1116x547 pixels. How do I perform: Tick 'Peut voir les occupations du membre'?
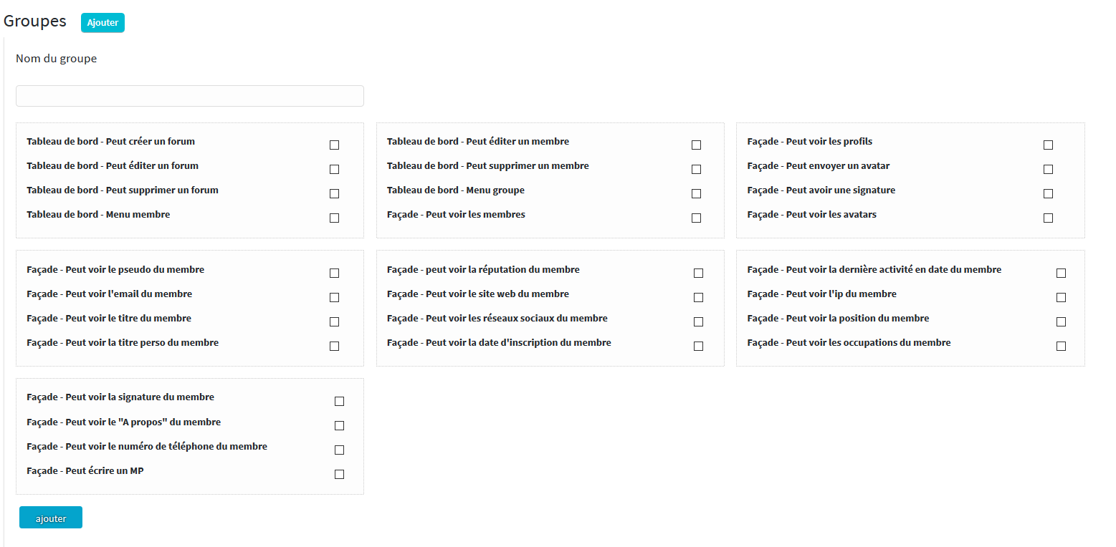(x=1061, y=347)
